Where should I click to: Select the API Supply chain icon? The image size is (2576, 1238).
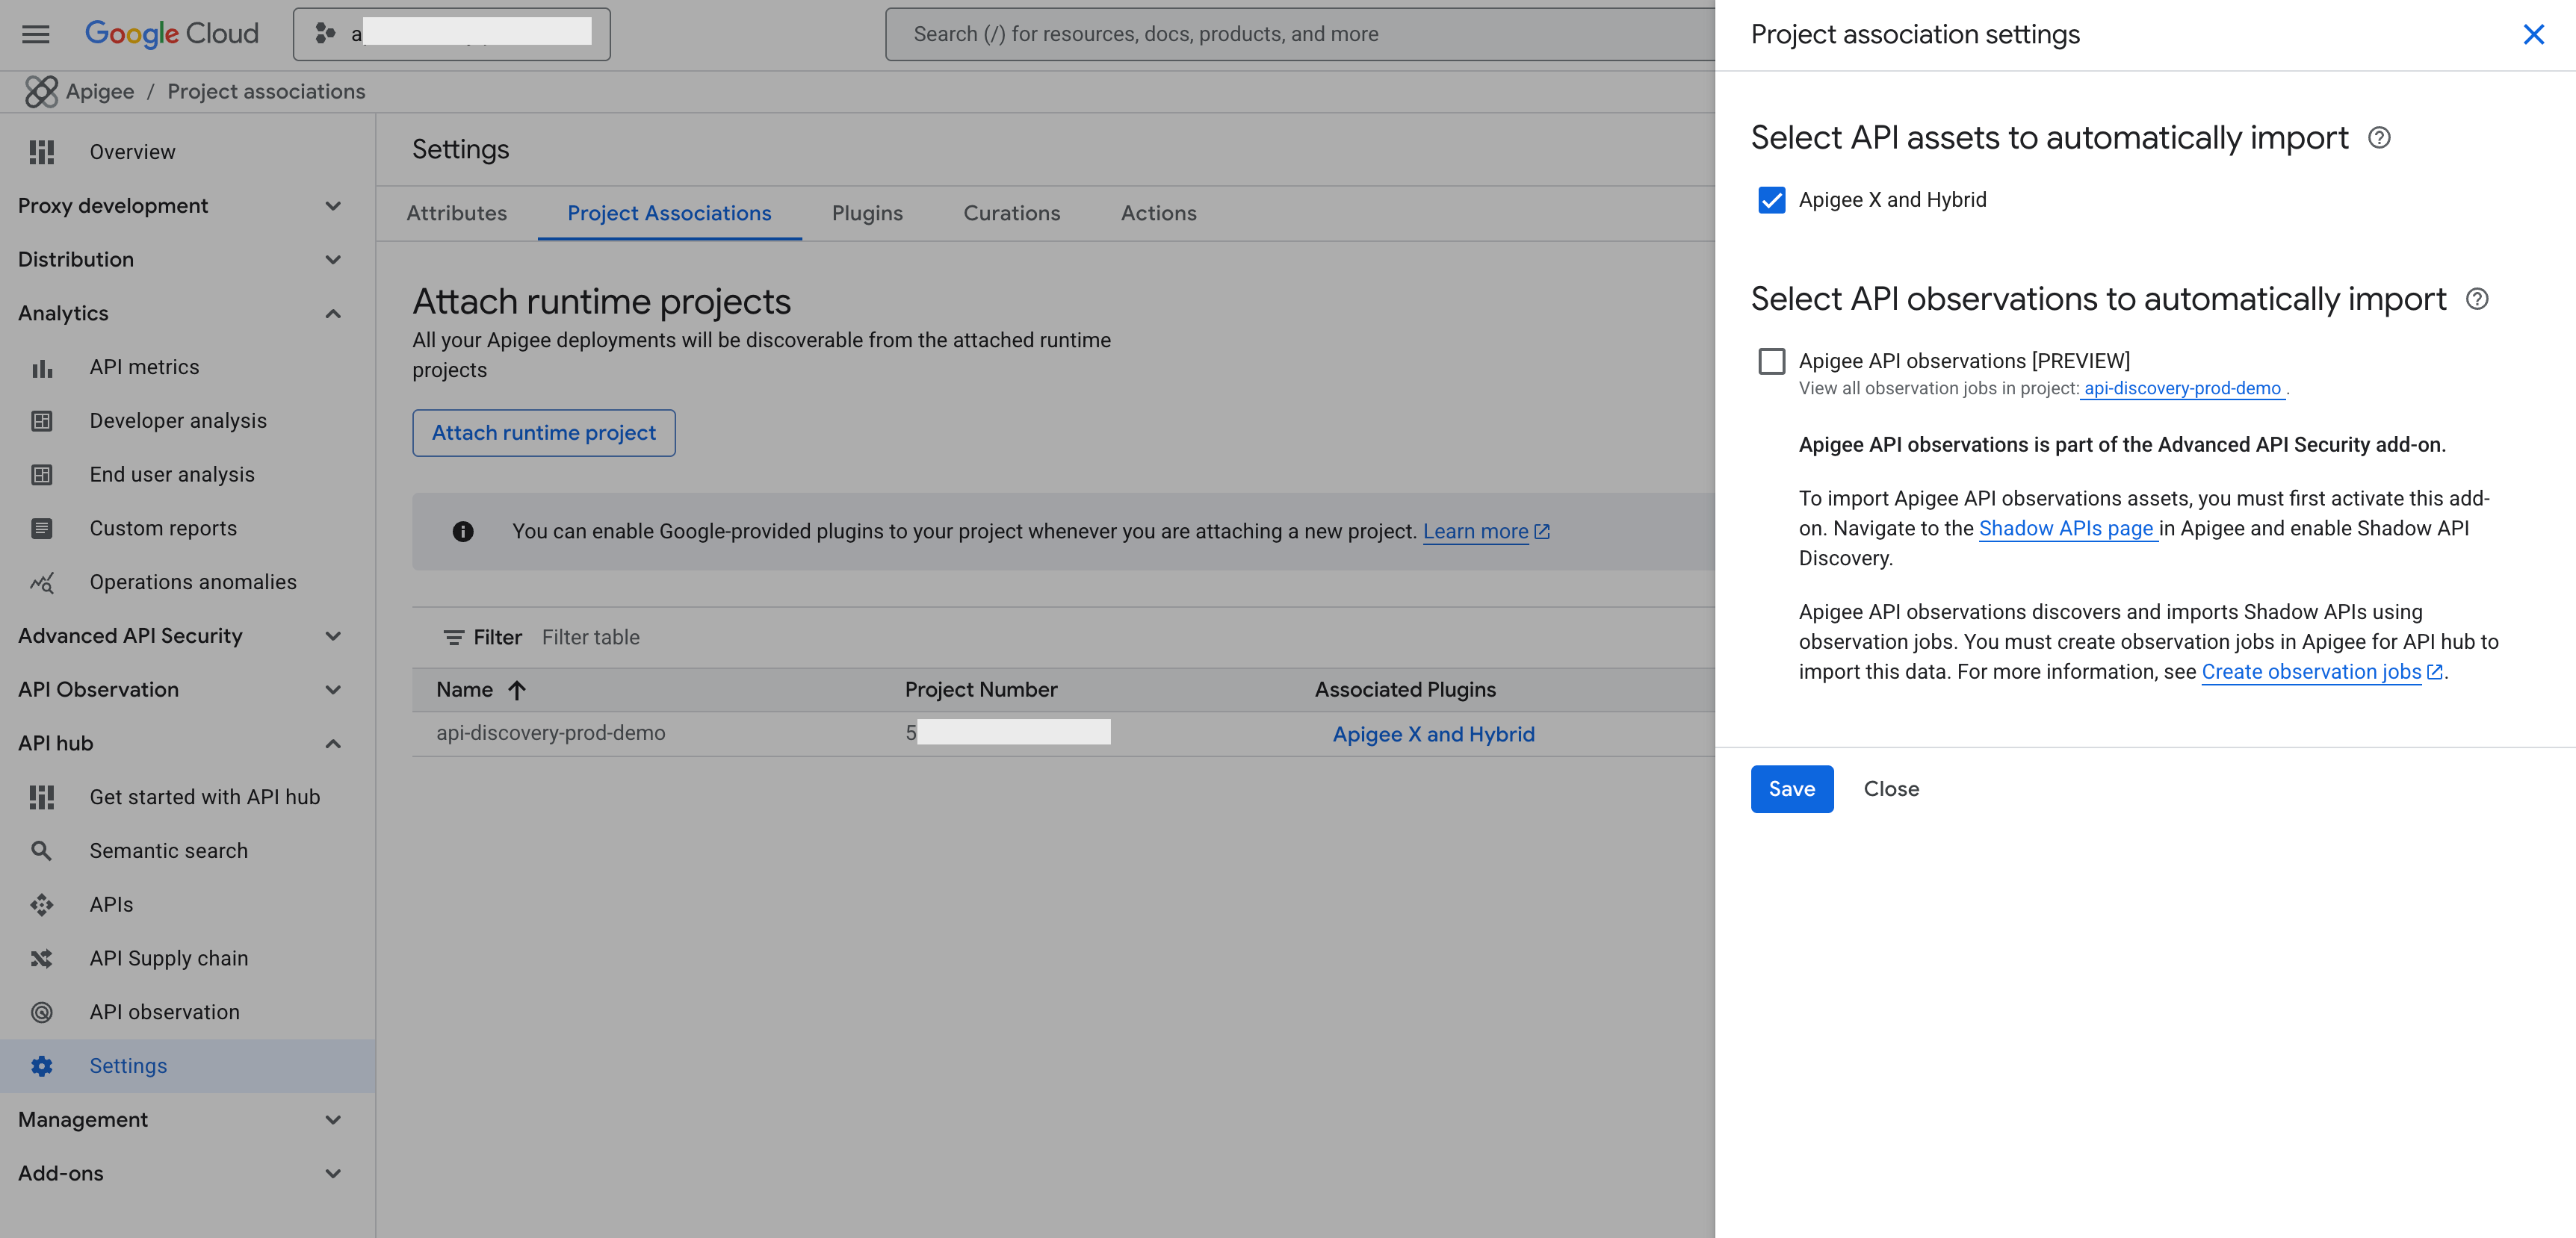41,957
